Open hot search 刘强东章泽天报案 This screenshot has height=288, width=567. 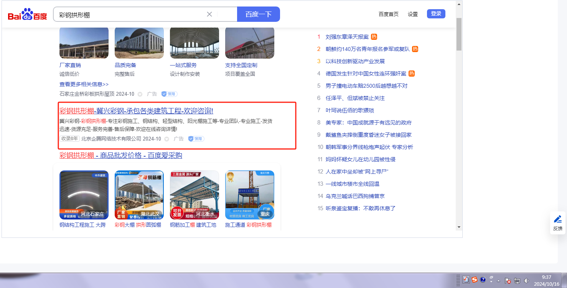[x=347, y=37]
